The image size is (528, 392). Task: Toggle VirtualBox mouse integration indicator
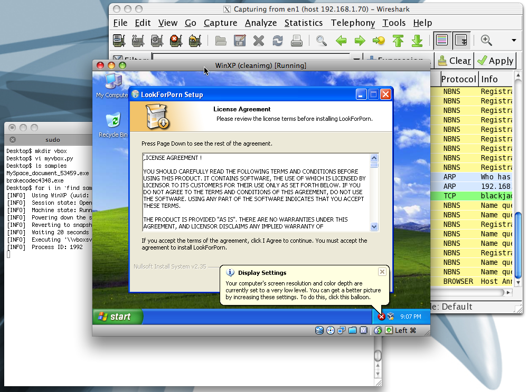coord(378,330)
